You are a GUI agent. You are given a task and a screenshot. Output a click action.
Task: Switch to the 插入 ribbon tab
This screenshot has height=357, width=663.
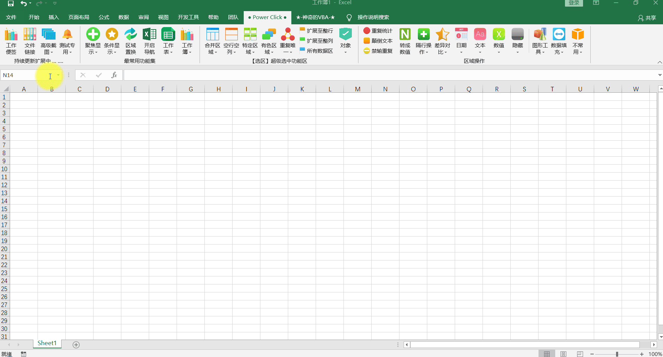coord(54,17)
